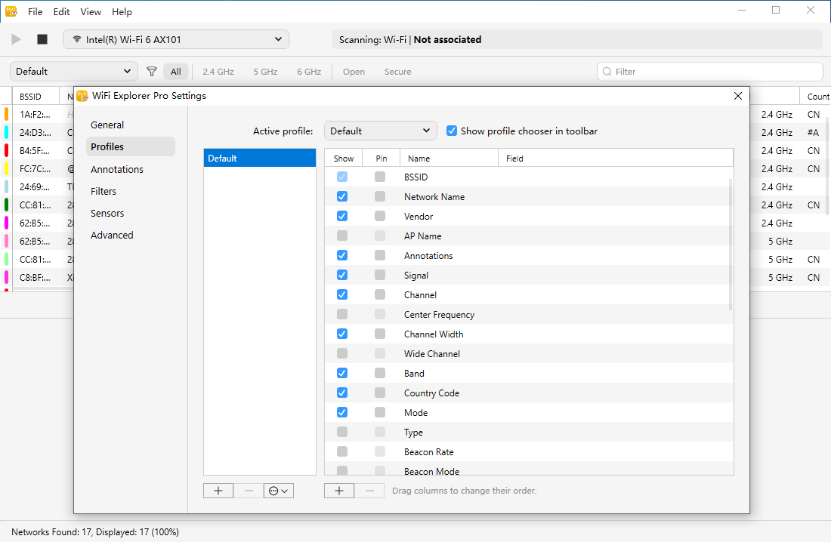This screenshot has width=831, height=542.
Task: Open the File menu
Action: [x=35, y=11]
